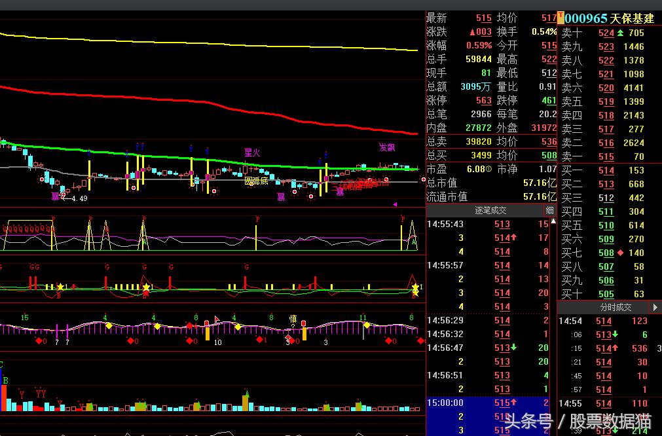Click the yellow diamond under the number 11
This screenshot has width=662, height=436.
coord(367,325)
